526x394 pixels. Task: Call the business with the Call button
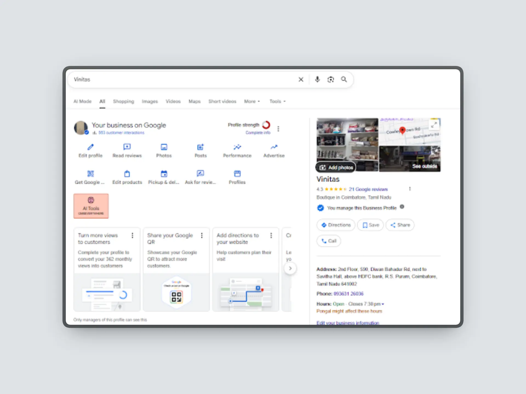[x=329, y=241]
